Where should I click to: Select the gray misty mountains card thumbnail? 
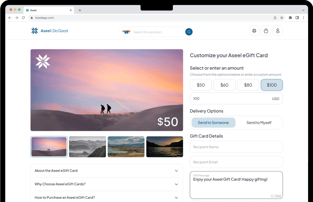(87, 147)
